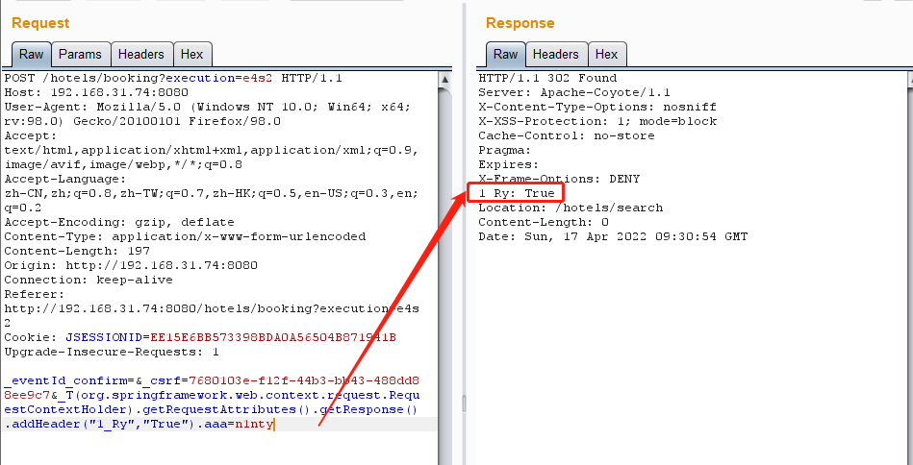Switch to the Response Headers tab
The image size is (913, 465).
(556, 55)
